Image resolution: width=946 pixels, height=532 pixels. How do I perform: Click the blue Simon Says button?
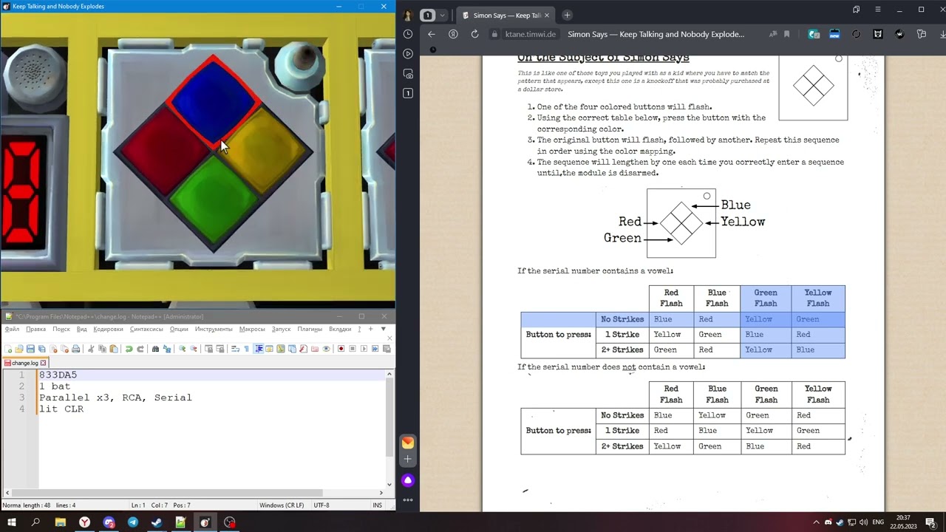[x=214, y=100]
